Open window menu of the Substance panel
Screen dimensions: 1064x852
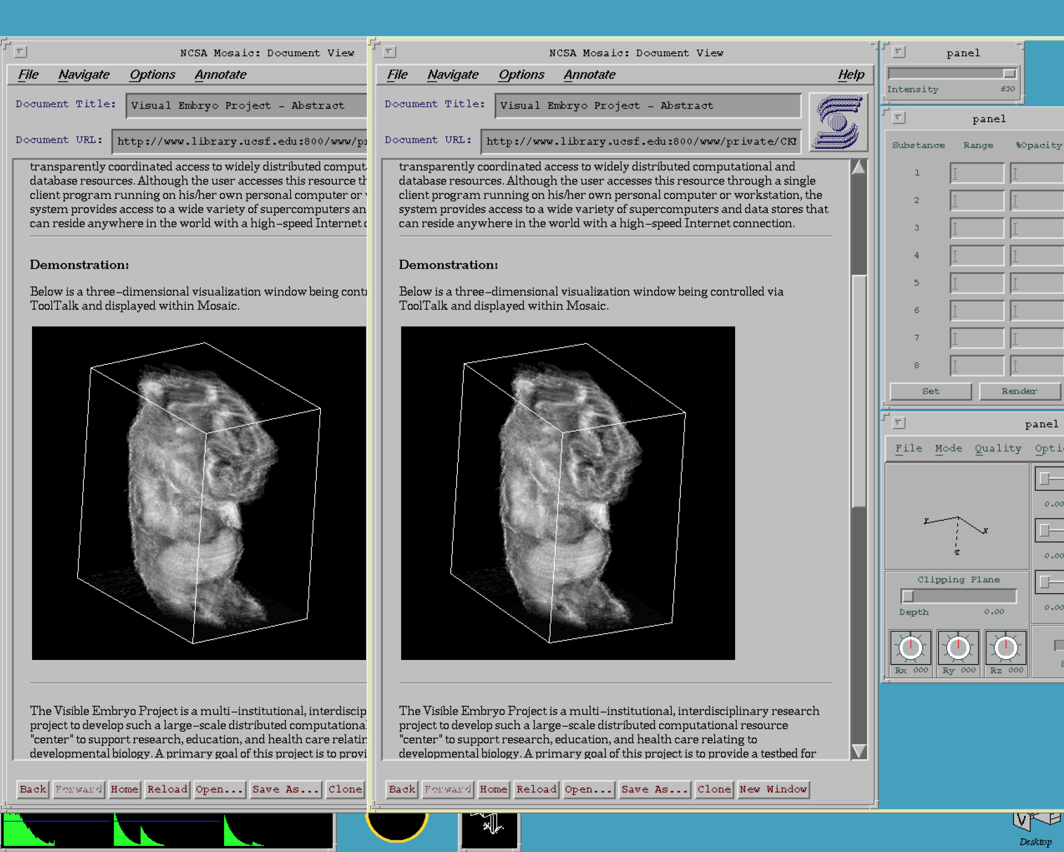click(899, 118)
